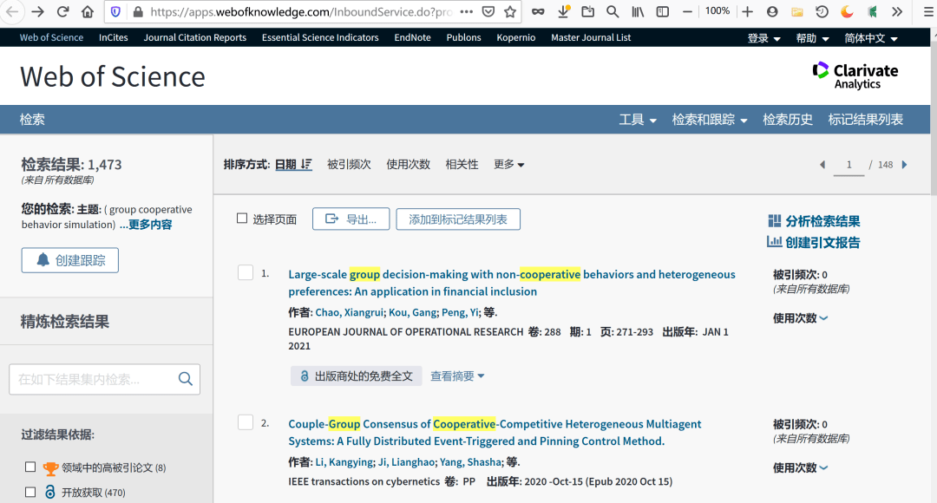
Task: Tick the checkbox for result 2
Action: tap(246, 422)
